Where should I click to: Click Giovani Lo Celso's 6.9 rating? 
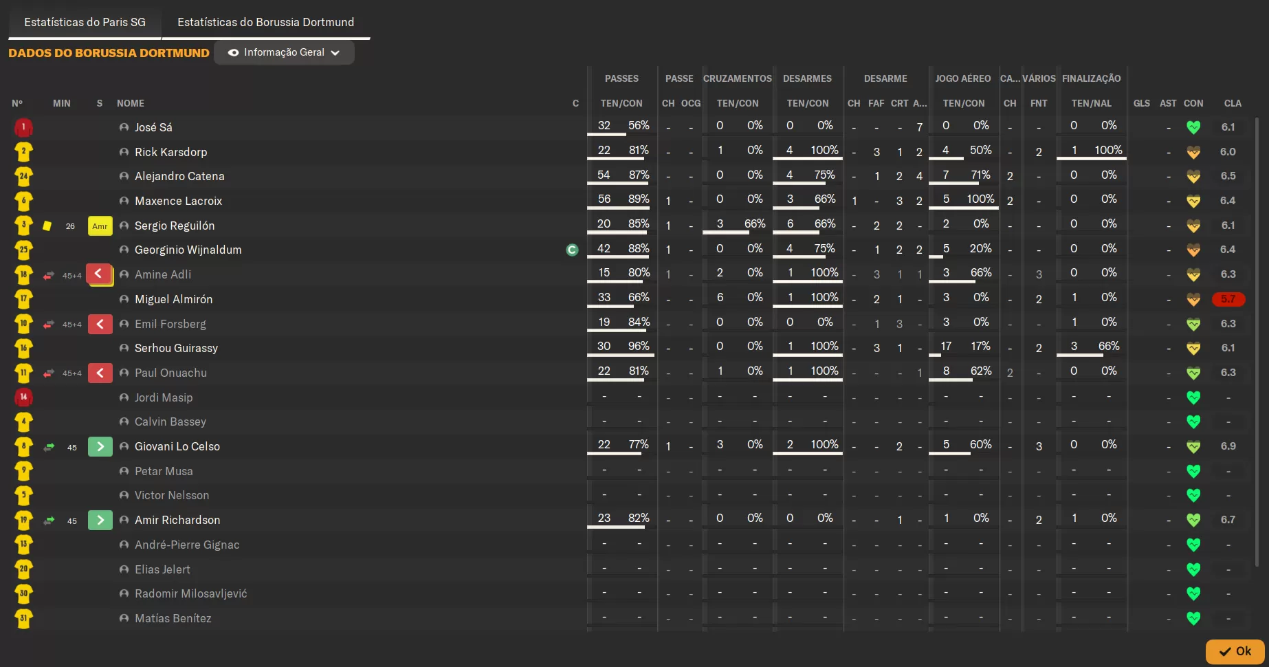click(1228, 446)
